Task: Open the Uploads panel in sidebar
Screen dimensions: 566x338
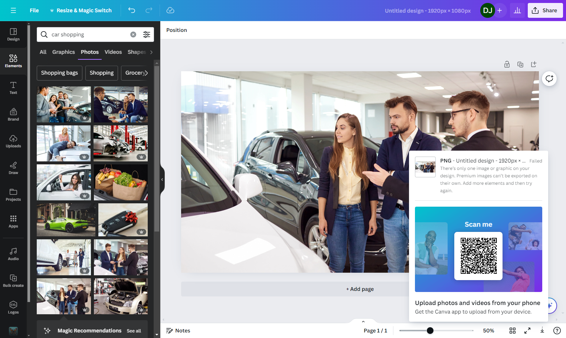Action: point(13,141)
